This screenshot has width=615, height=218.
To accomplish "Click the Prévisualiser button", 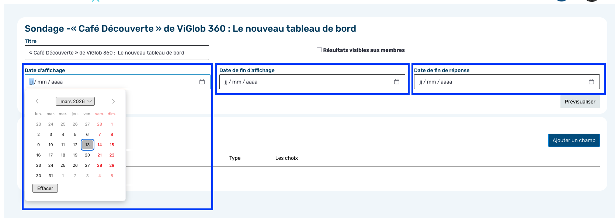I will pos(580,102).
